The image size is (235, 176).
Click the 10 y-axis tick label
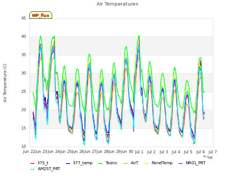point(23,146)
